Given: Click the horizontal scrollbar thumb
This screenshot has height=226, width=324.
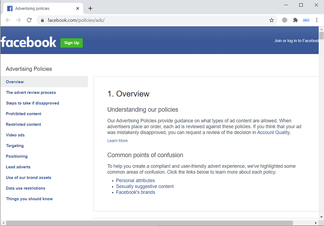Looking at the screenshot, I should pos(149,223).
